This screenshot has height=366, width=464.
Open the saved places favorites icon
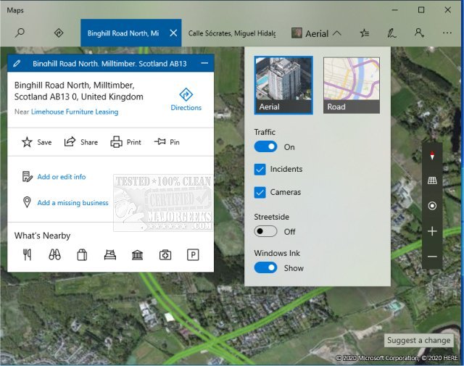pyautogui.click(x=365, y=33)
